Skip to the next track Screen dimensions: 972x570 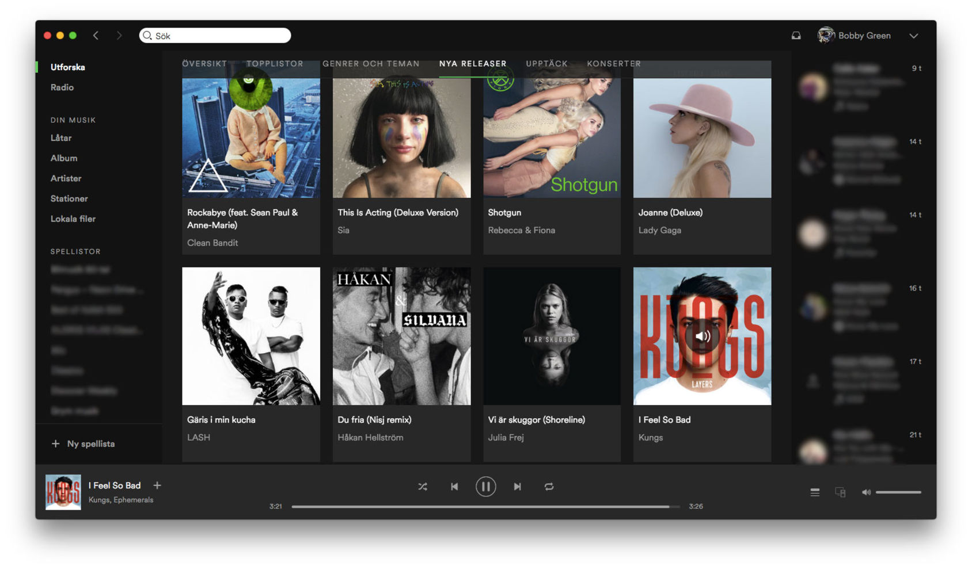[x=517, y=487]
